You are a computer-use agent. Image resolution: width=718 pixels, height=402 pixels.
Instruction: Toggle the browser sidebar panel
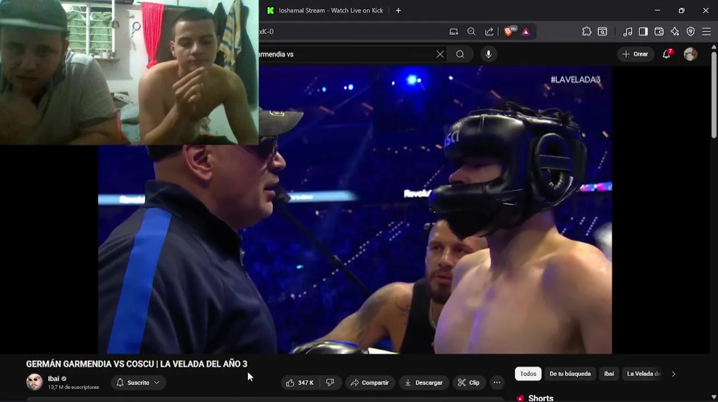click(643, 32)
